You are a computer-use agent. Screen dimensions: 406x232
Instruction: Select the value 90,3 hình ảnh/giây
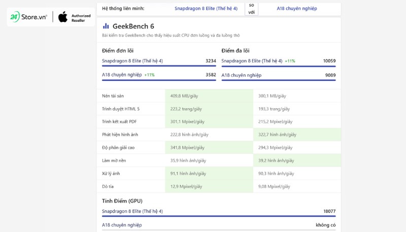[276, 174]
